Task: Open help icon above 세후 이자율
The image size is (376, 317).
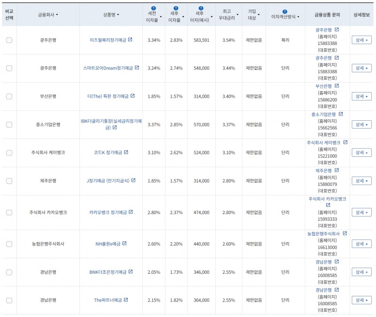Action: (176, 8)
